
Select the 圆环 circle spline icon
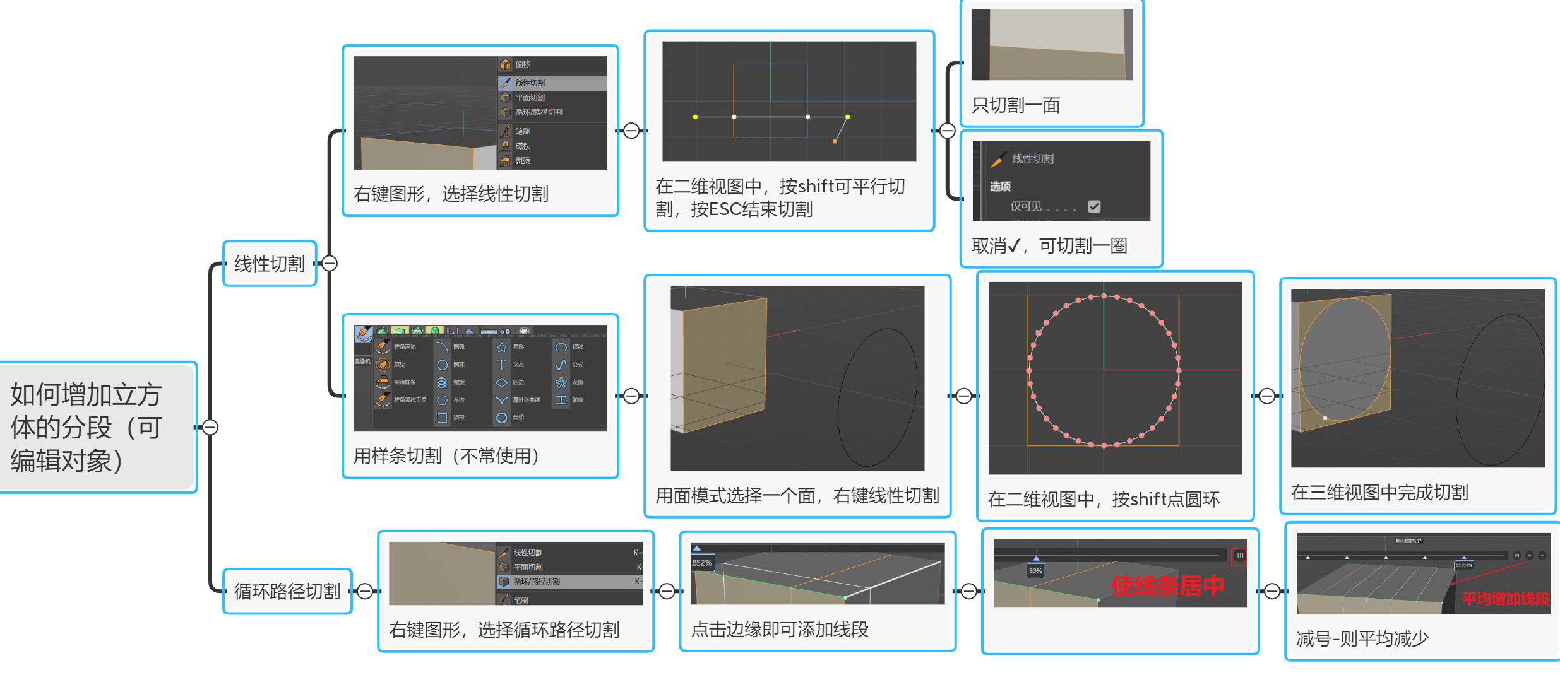click(442, 365)
